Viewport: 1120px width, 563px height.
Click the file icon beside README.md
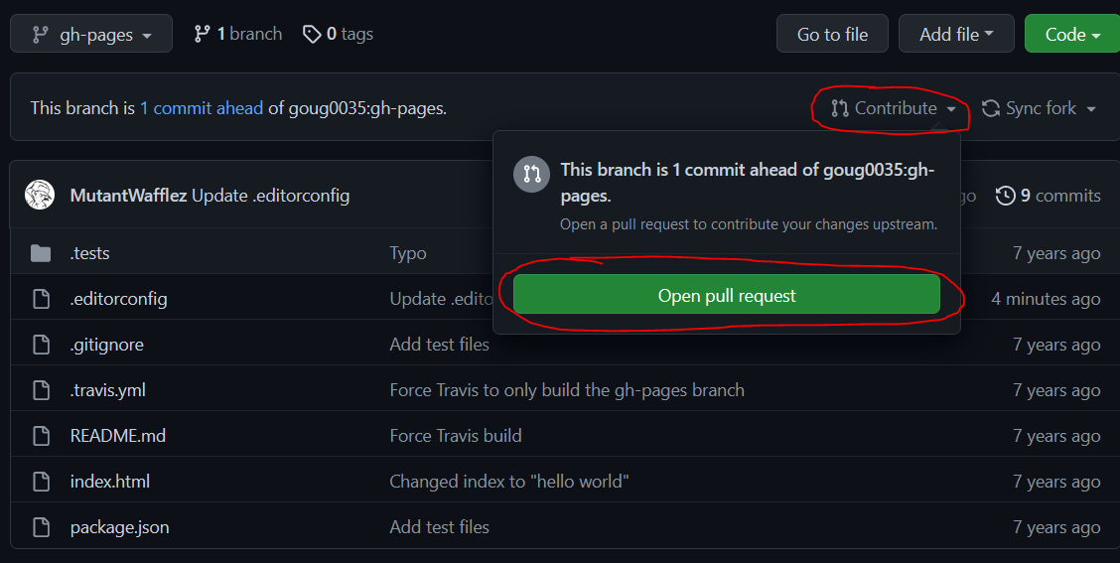coord(41,436)
